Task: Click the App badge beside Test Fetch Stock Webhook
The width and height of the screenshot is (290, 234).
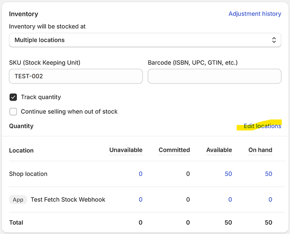Action: 18,199
